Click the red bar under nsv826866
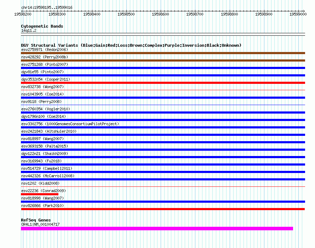This screenshot has height=248, width=315. 163,209
